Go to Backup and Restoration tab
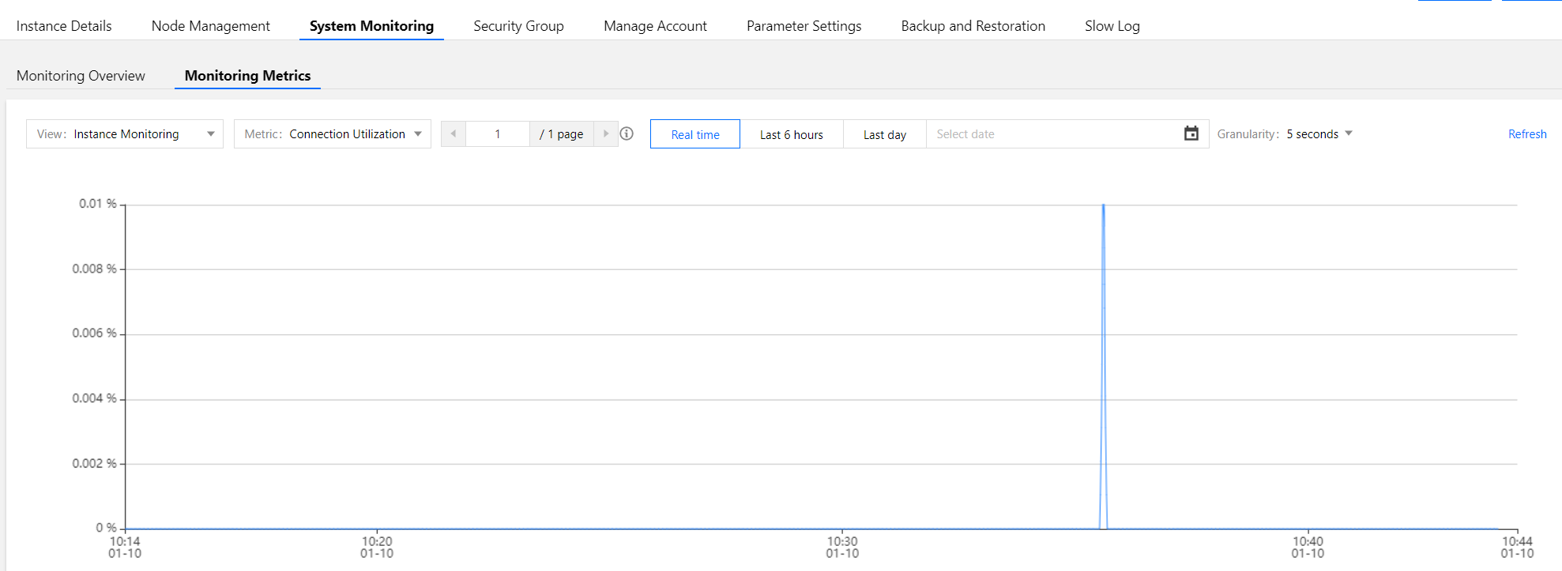Screen dimensions: 1562x571 [x=973, y=26]
